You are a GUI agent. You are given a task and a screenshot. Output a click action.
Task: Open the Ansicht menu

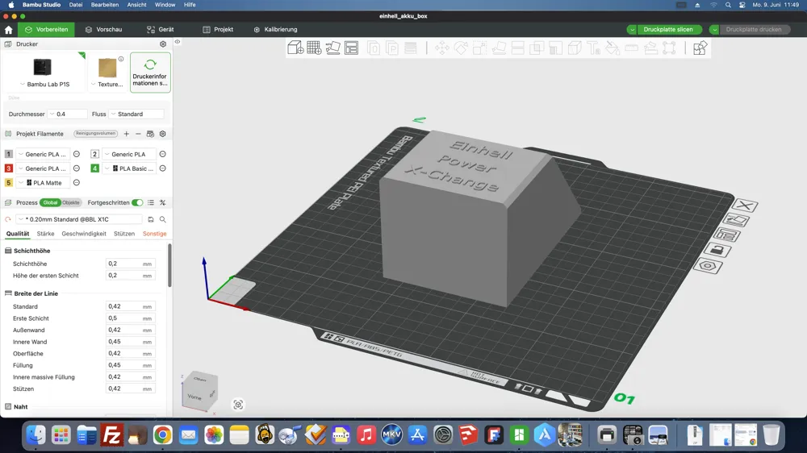pyautogui.click(x=137, y=5)
